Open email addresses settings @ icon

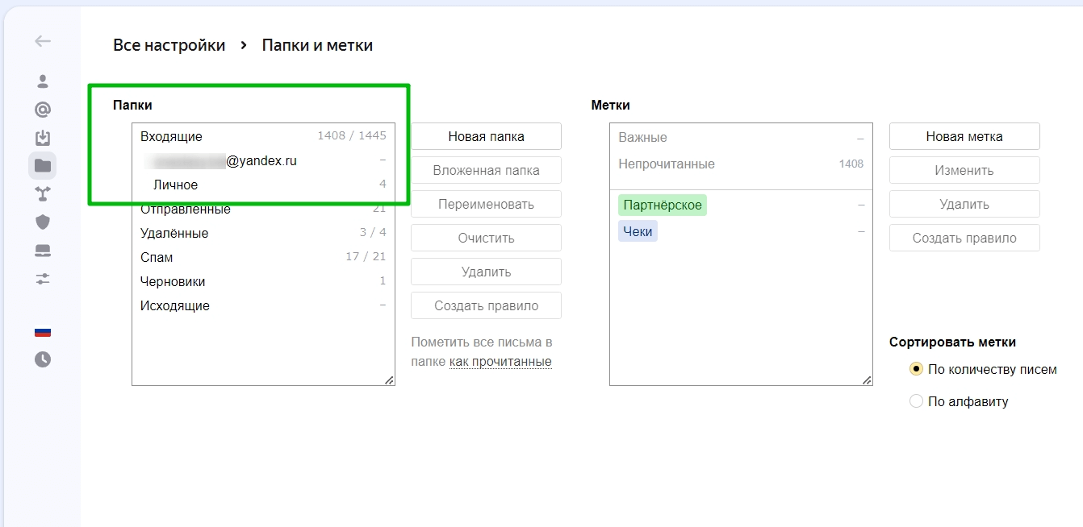(43, 110)
